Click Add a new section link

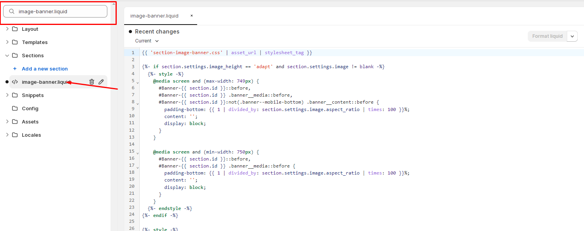click(45, 69)
